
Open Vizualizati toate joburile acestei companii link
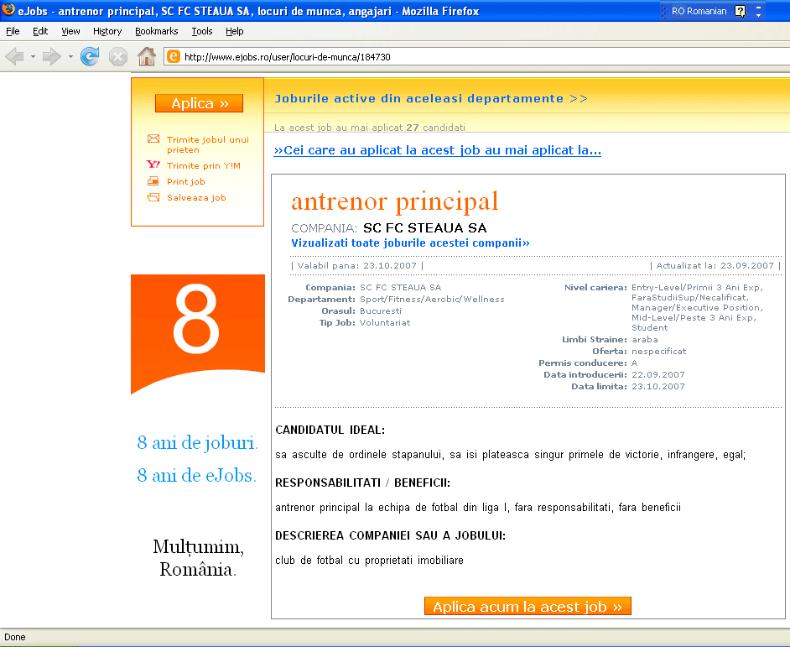pos(410,243)
